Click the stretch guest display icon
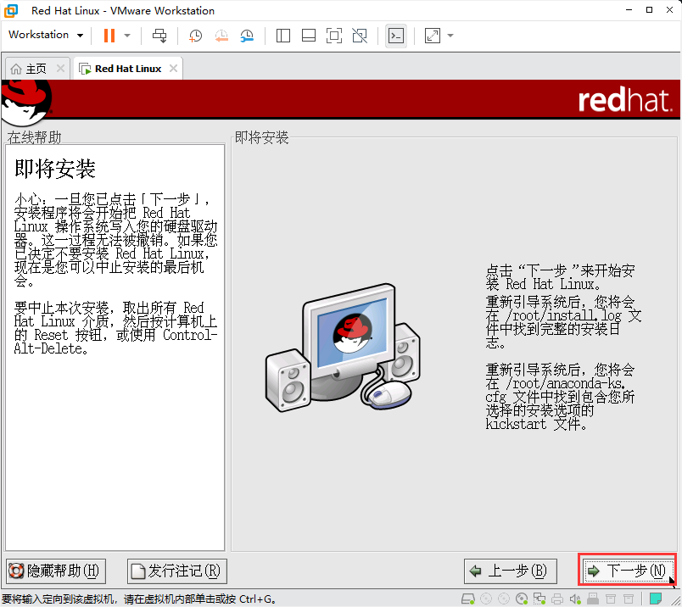The image size is (682, 607). tap(433, 36)
